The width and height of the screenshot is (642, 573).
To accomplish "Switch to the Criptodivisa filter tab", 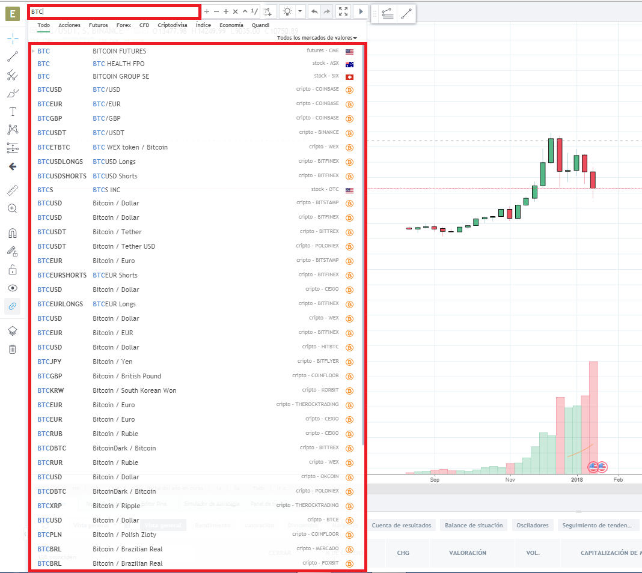I will [173, 25].
